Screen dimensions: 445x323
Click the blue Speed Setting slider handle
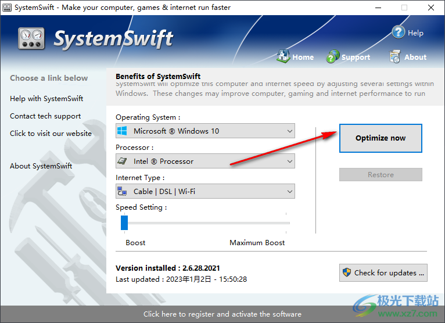[124, 223]
